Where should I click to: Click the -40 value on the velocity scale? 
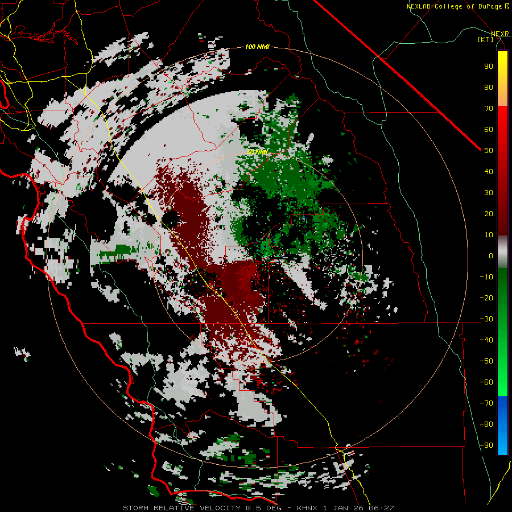(486, 340)
